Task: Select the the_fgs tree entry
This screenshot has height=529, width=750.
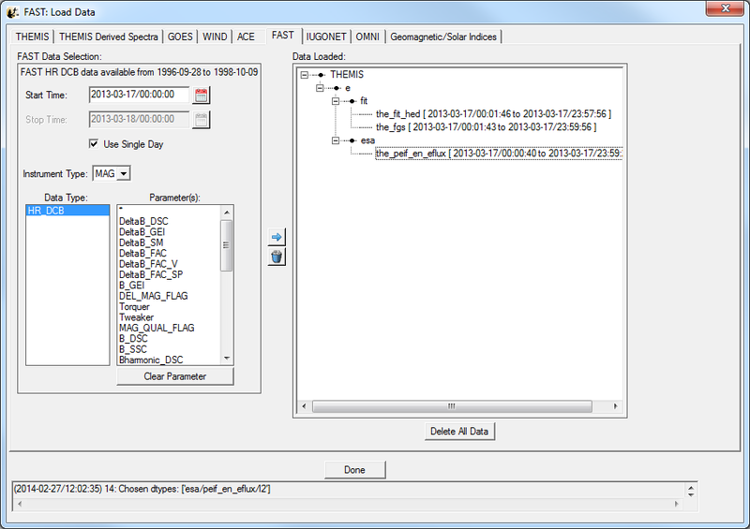Action: pos(486,126)
